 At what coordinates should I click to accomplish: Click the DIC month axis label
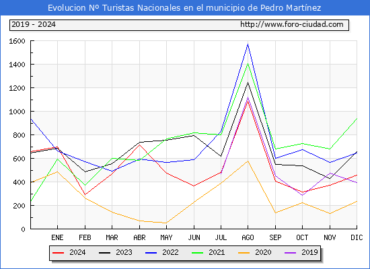[357, 237]
